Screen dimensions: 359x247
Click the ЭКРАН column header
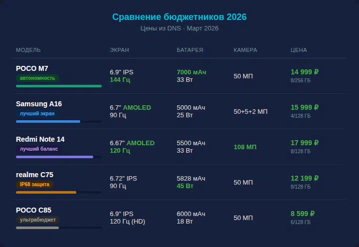119,50
